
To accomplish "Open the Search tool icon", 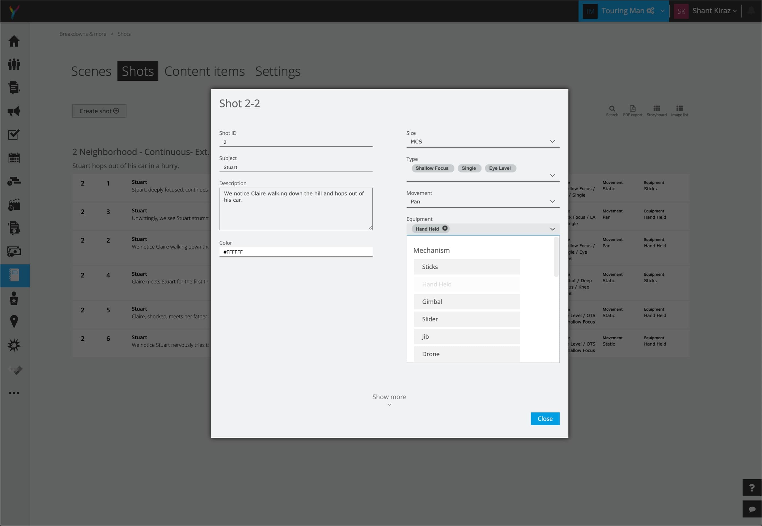I will (x=612, y=111).
